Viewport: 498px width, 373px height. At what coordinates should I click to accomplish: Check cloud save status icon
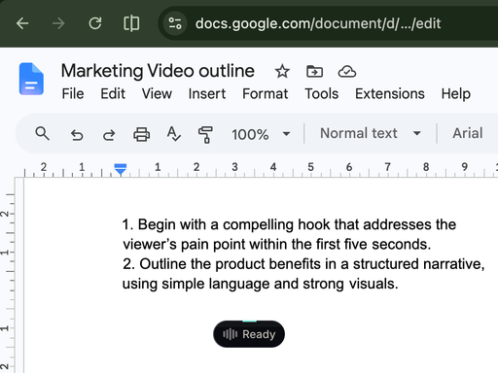(x=347, y=71)
